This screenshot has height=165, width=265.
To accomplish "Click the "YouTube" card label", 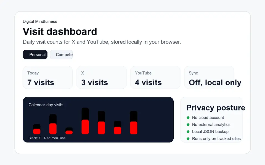I will coord(143,73).
